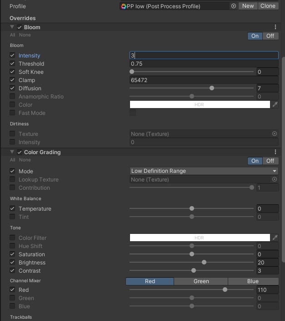Uncheck the Clamp override
Image resolution: width=285 pixels, height=321 pixels.
[x=12, y=80]
